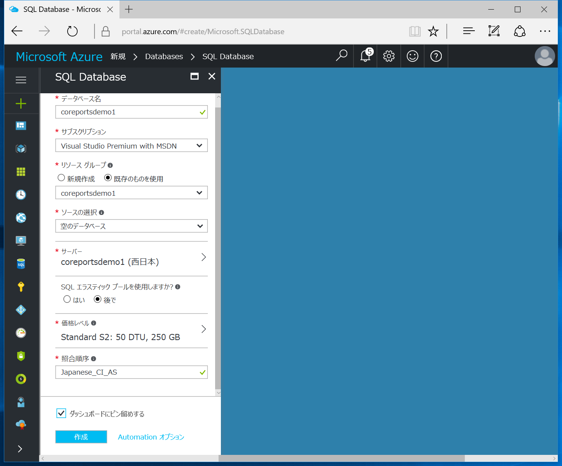
Task: Open App Services globe icon
Action: pos(21,218)
